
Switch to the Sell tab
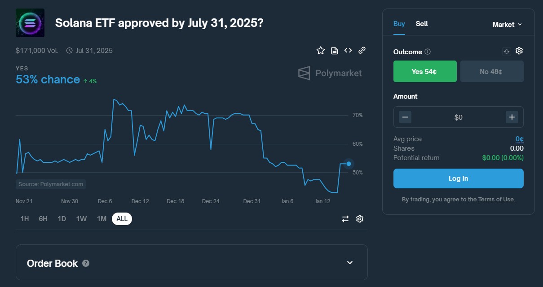point(422,24)
